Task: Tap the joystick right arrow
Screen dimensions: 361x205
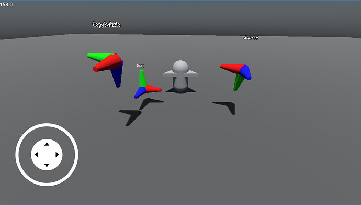Action: 58,155
